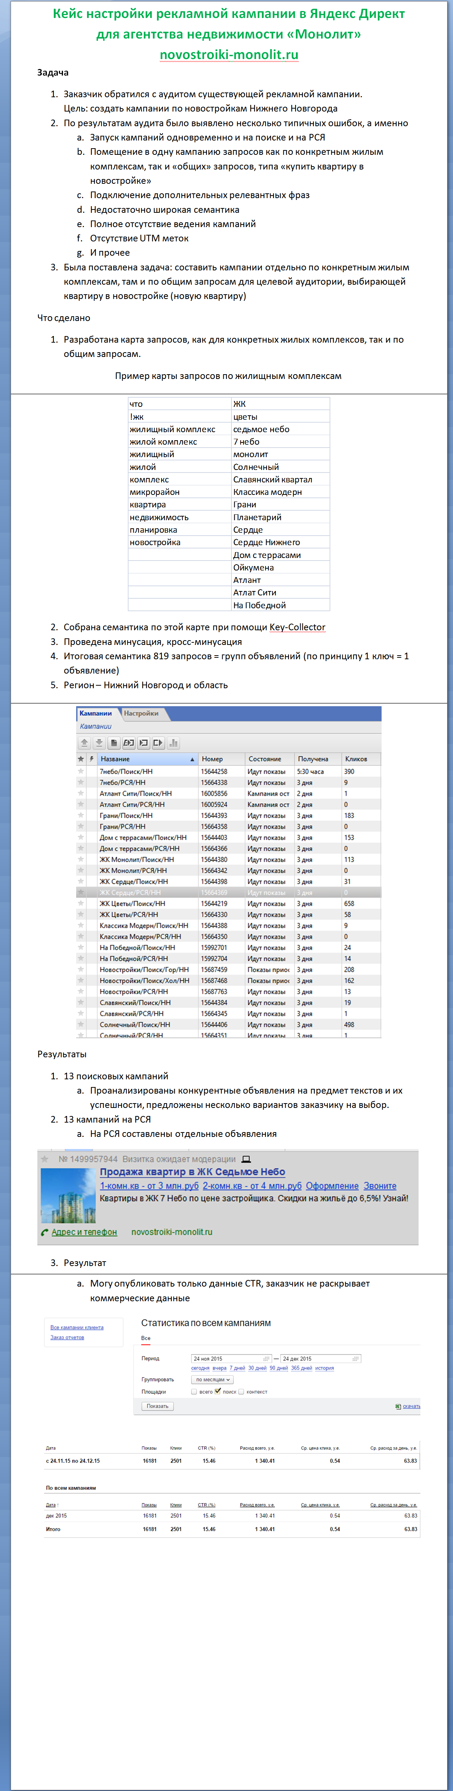
Task: Select the 'вчера' period shortcut
Action: coord(219,1368)
